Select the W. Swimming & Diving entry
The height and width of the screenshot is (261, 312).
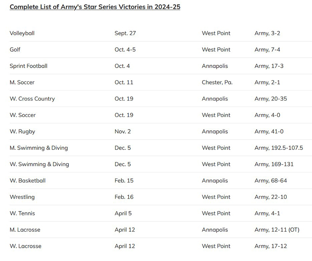40,164
